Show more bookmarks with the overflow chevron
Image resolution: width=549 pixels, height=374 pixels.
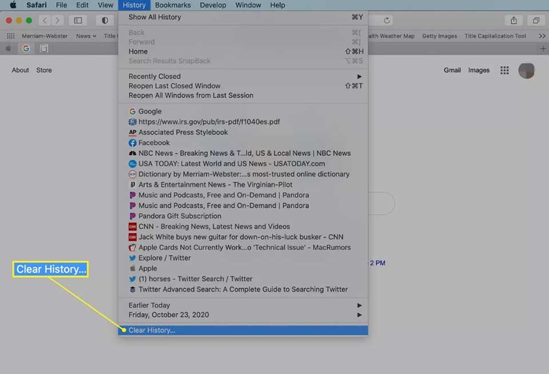point(542,36)
